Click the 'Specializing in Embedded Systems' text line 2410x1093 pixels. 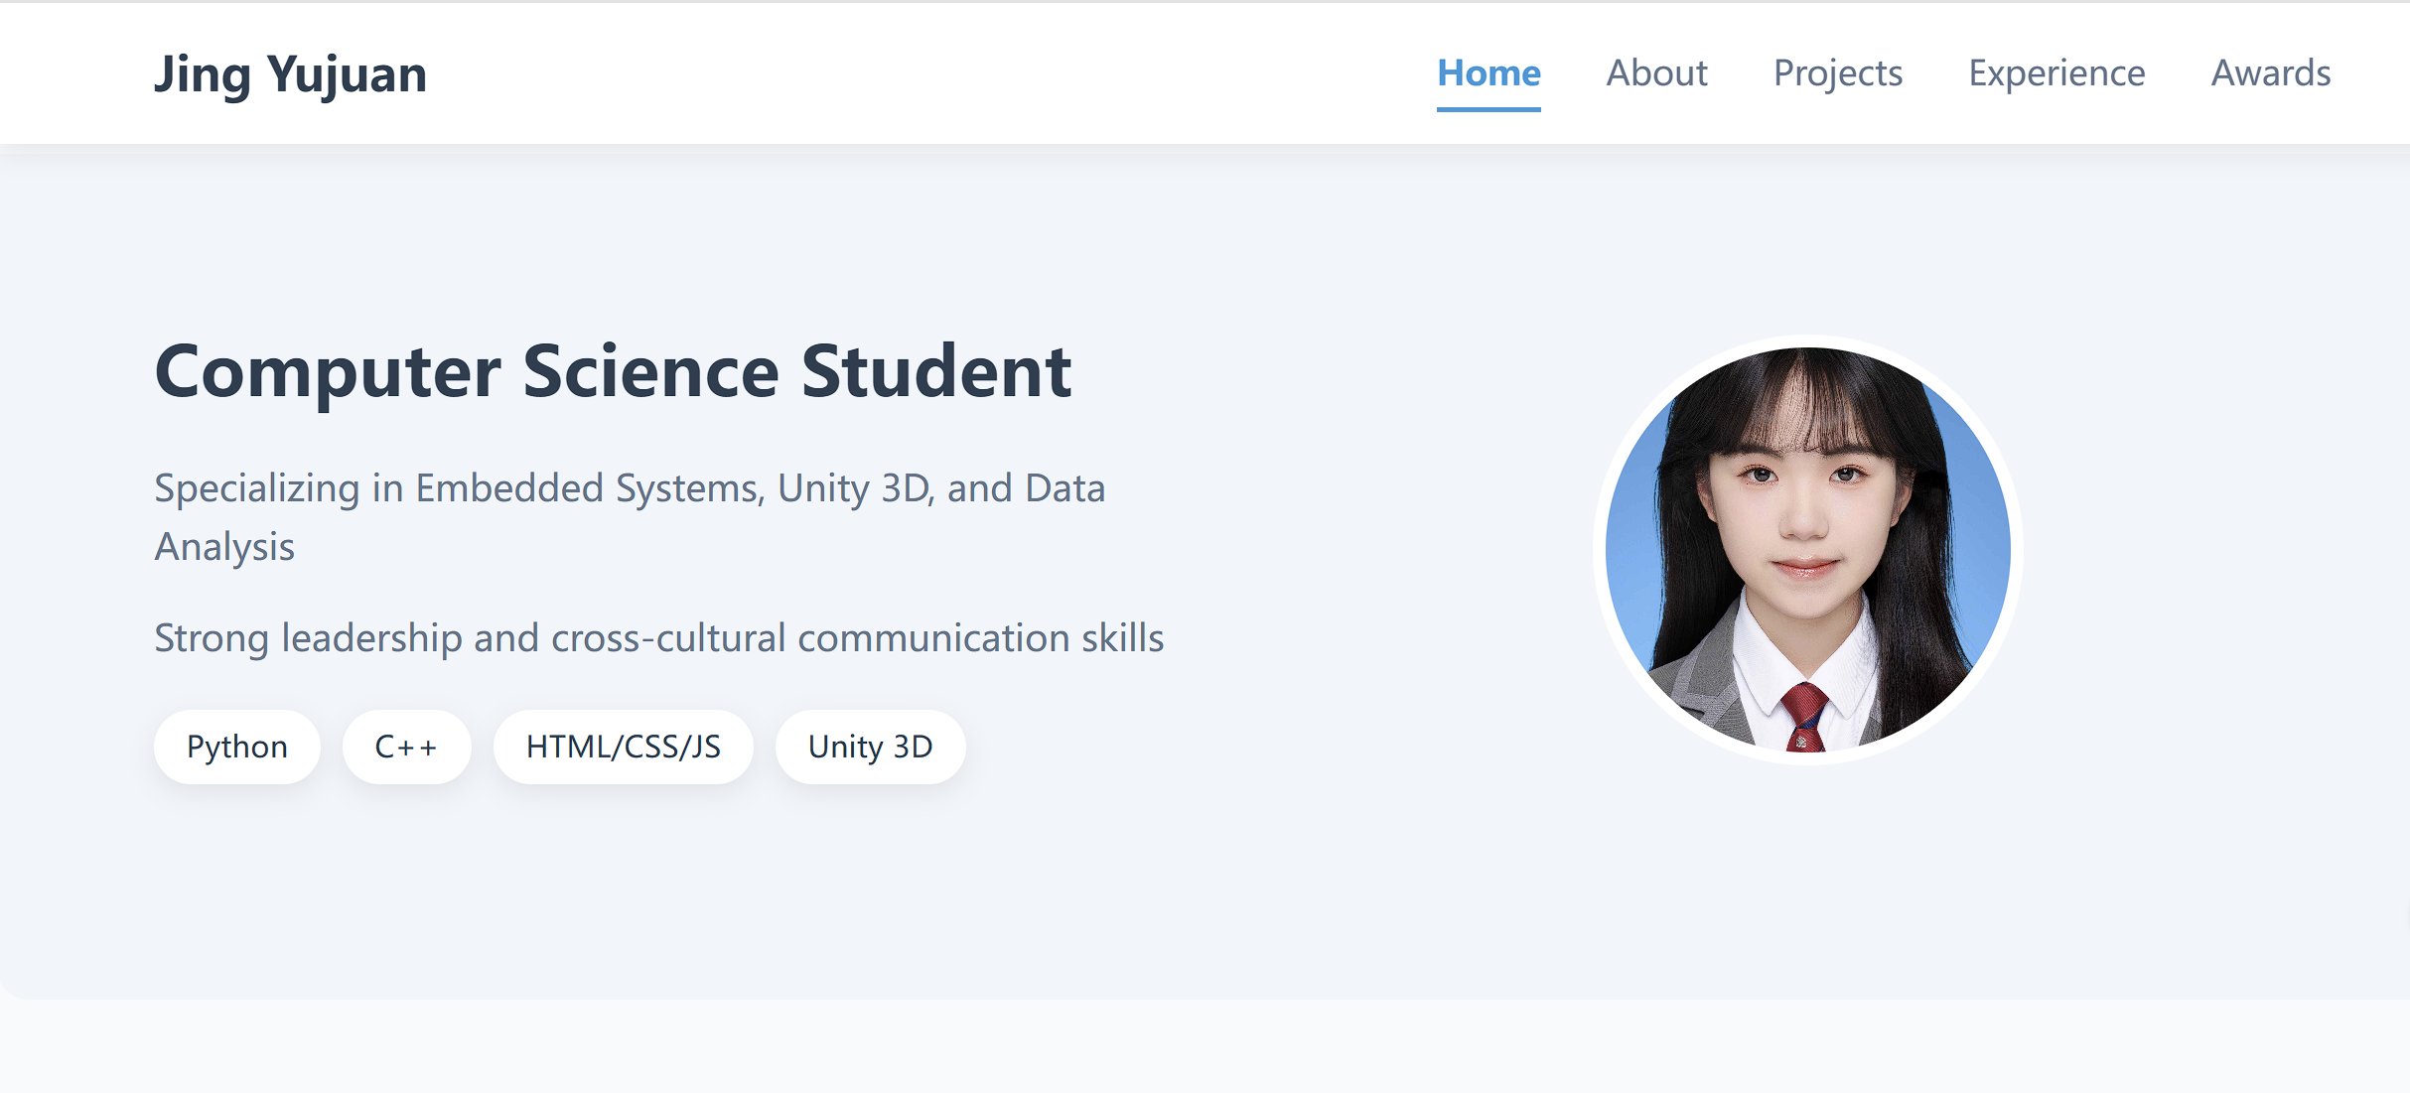[459, 488]
